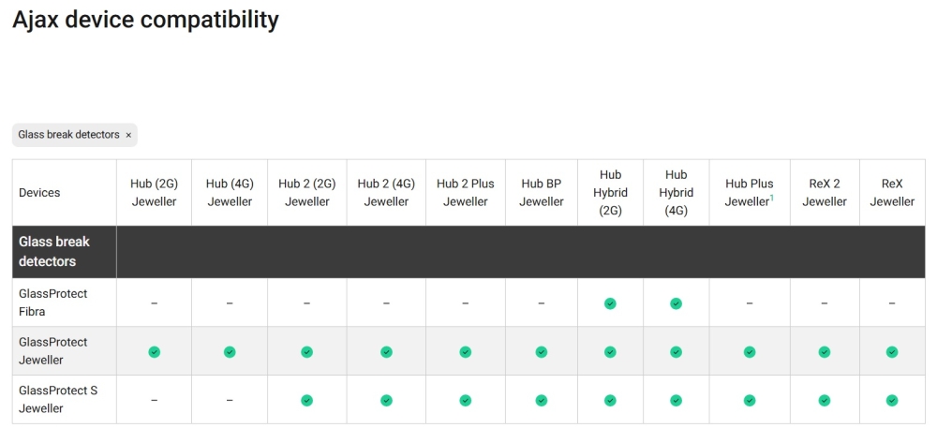Click GlassProtect S Jeweller Hub Plus checkmark

pyautogui.click(x=750, y=401)
